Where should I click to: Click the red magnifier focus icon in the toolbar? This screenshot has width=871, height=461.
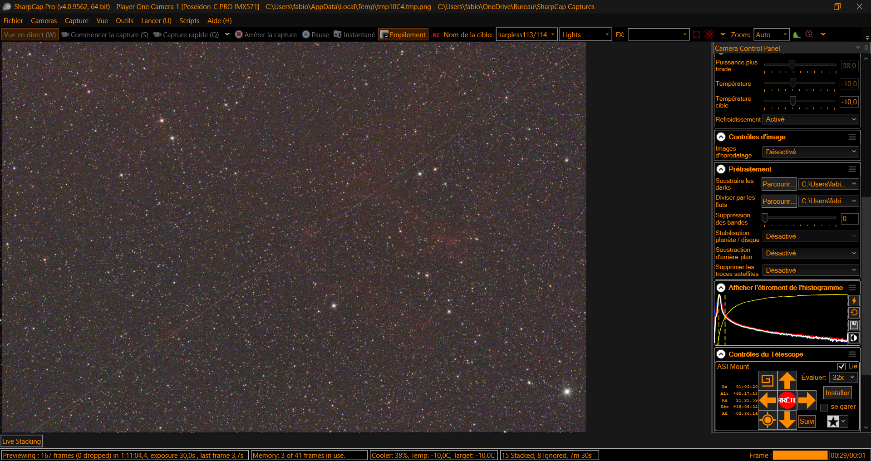point(809,34)
